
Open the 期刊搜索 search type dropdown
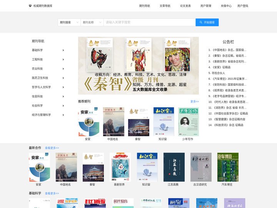69,22
